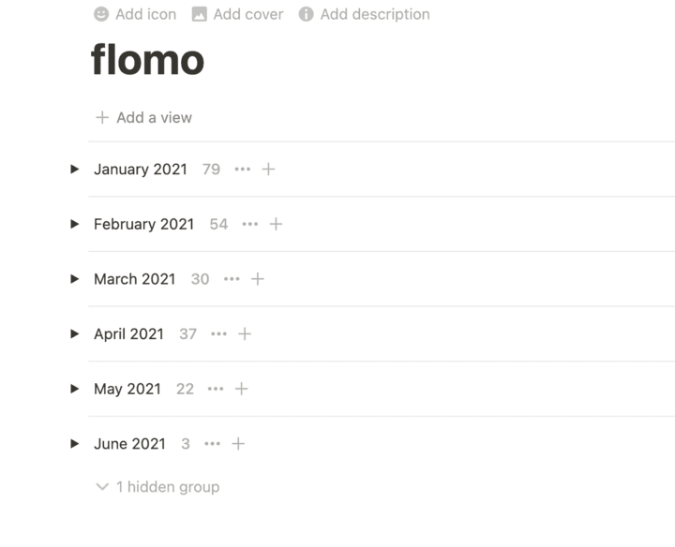Expand the January 2021 group

[75, 170]
